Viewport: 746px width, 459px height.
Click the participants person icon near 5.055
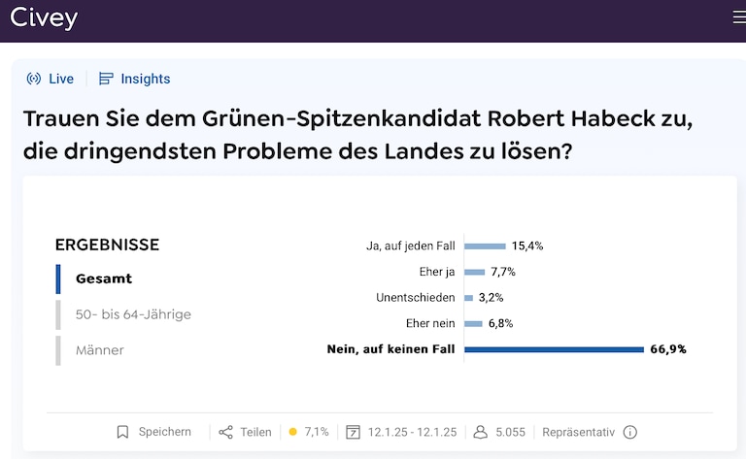point(480,432)
